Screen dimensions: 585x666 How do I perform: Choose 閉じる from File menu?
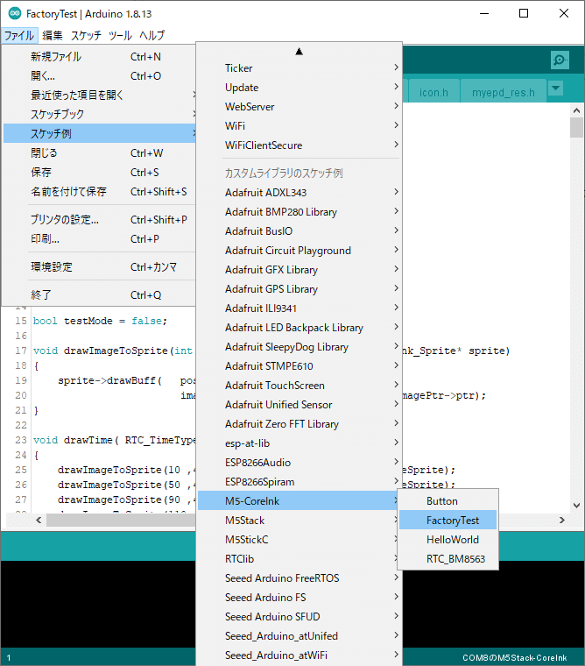pyautogui.click(x=99, y=152)
